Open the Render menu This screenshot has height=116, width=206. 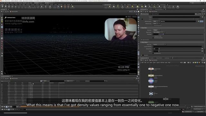click(8, 3)
